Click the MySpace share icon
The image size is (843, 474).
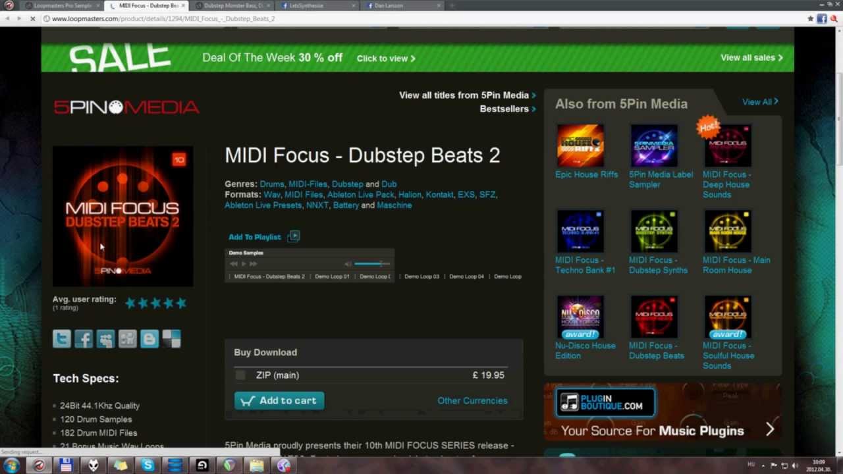pyautogui.click(x=105, y=338)
